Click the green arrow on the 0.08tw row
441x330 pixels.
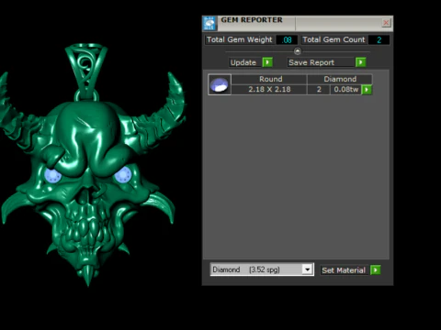367,90
